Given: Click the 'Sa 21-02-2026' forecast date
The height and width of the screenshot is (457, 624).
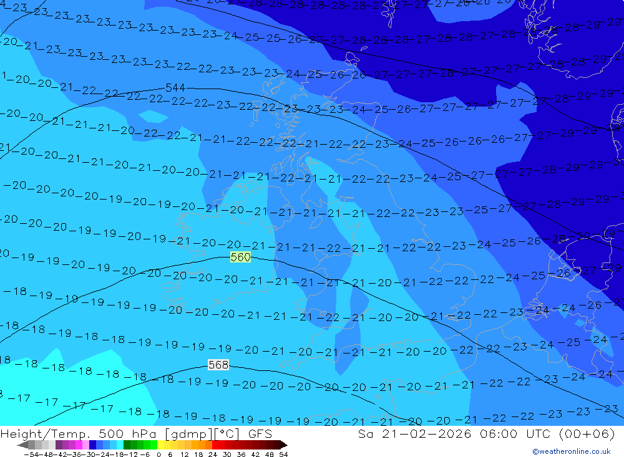Looking at the screenshot, I should (x=414, y=433).
